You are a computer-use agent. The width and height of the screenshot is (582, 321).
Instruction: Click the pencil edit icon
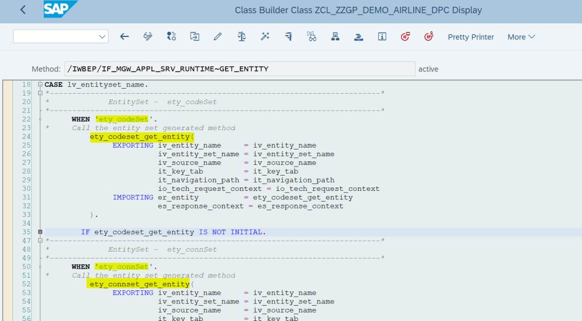(218, 36)
